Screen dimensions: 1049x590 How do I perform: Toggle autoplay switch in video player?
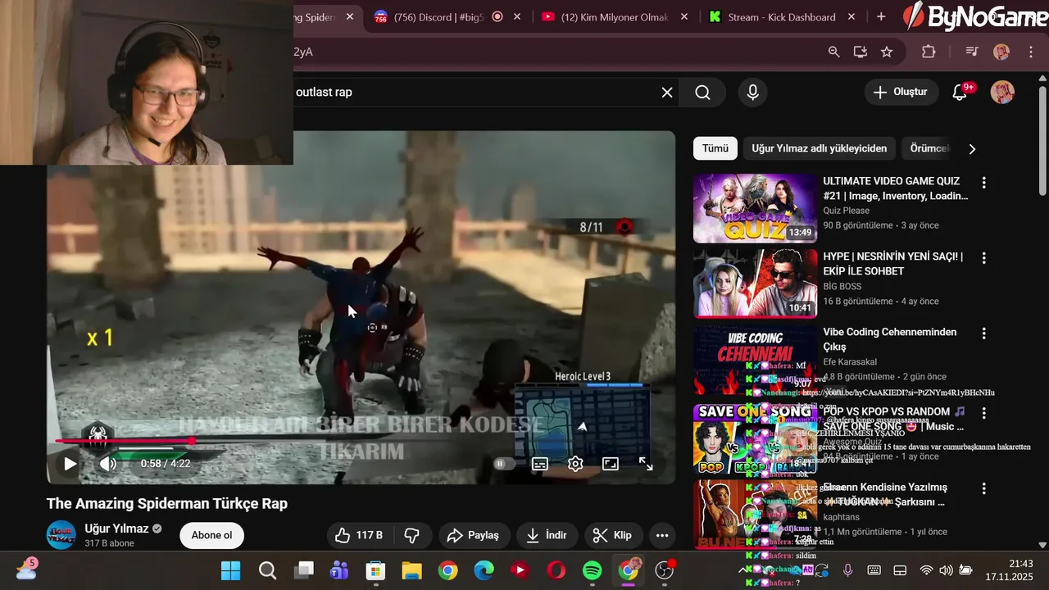(502, 464)
